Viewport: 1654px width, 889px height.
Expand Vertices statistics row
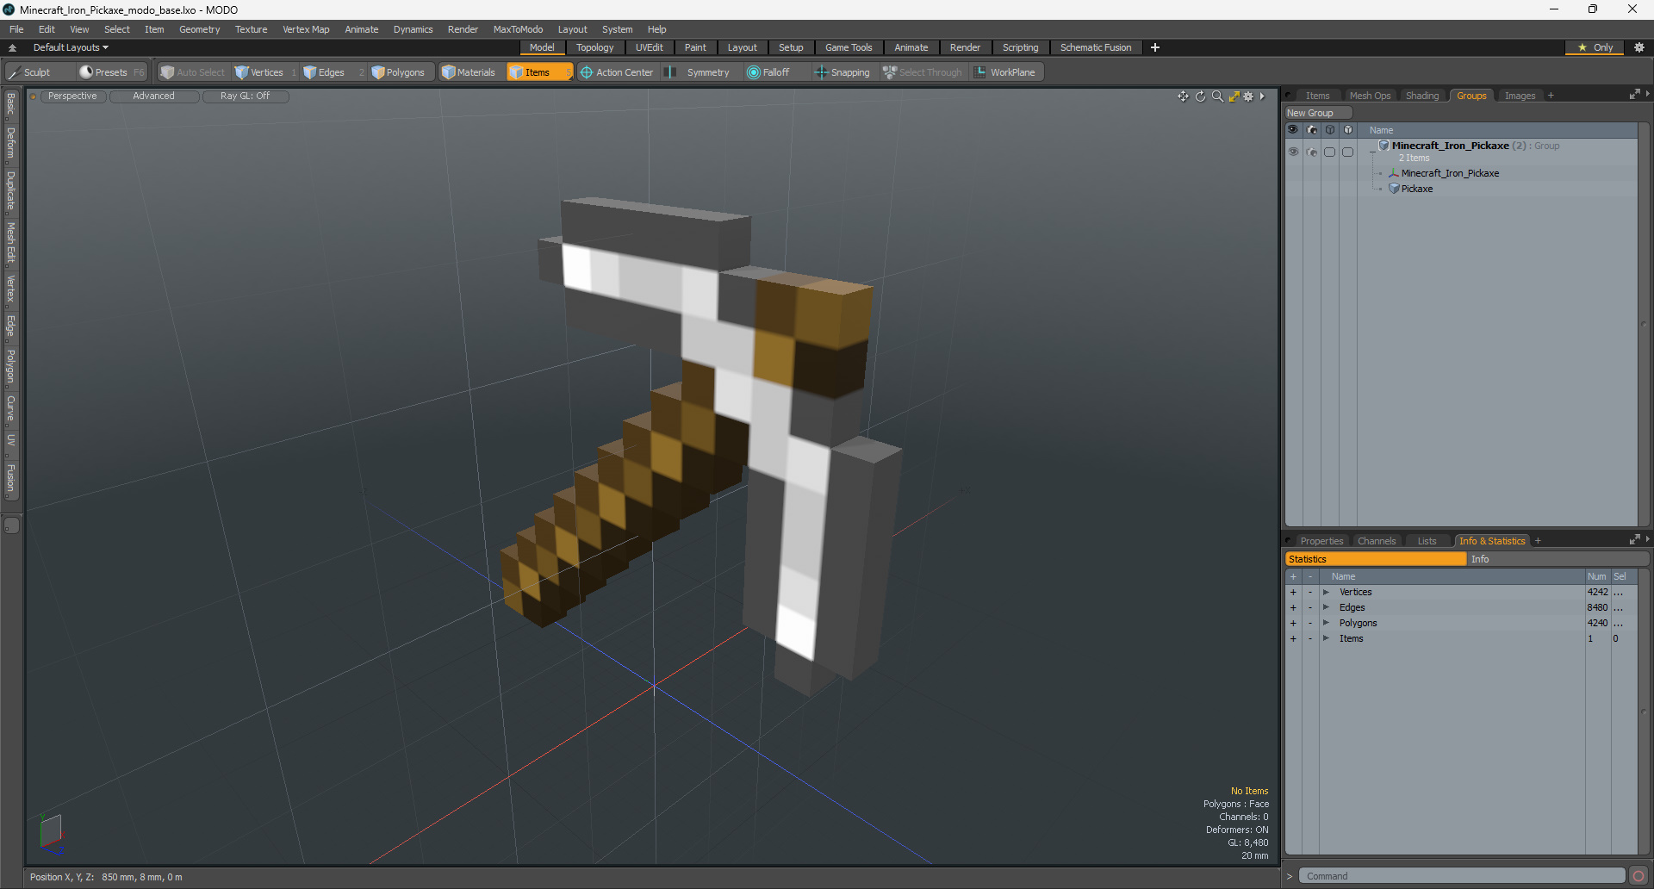tap(1326, 592)
